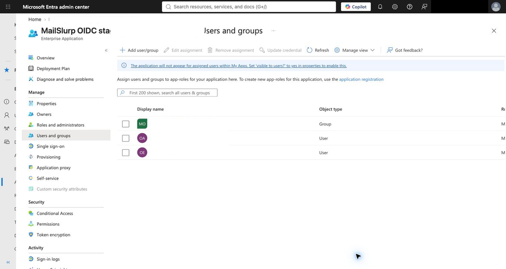Click Update credential in toolbar

[x=281, y=50]
